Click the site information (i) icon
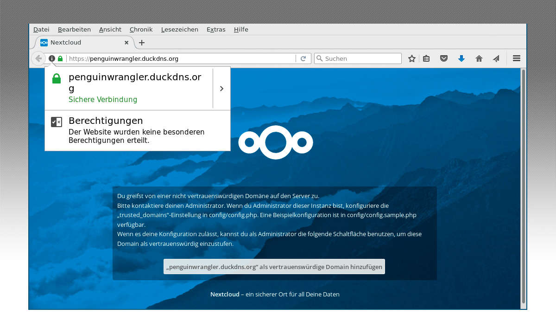This screenshot has width=556, height=334. tap(52, 58)
